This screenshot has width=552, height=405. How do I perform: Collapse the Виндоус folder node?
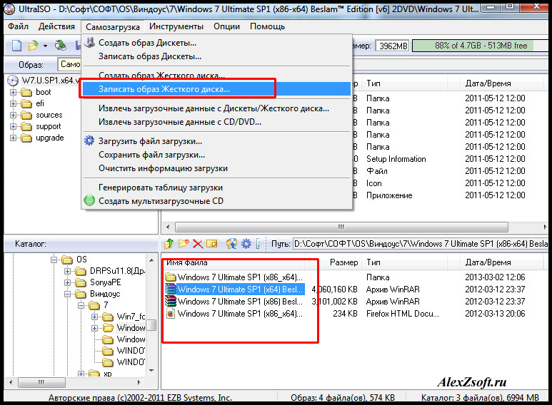(68, 294)
